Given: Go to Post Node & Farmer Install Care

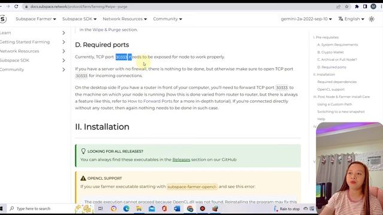Looking at the screenshot, I should point(342,97).
